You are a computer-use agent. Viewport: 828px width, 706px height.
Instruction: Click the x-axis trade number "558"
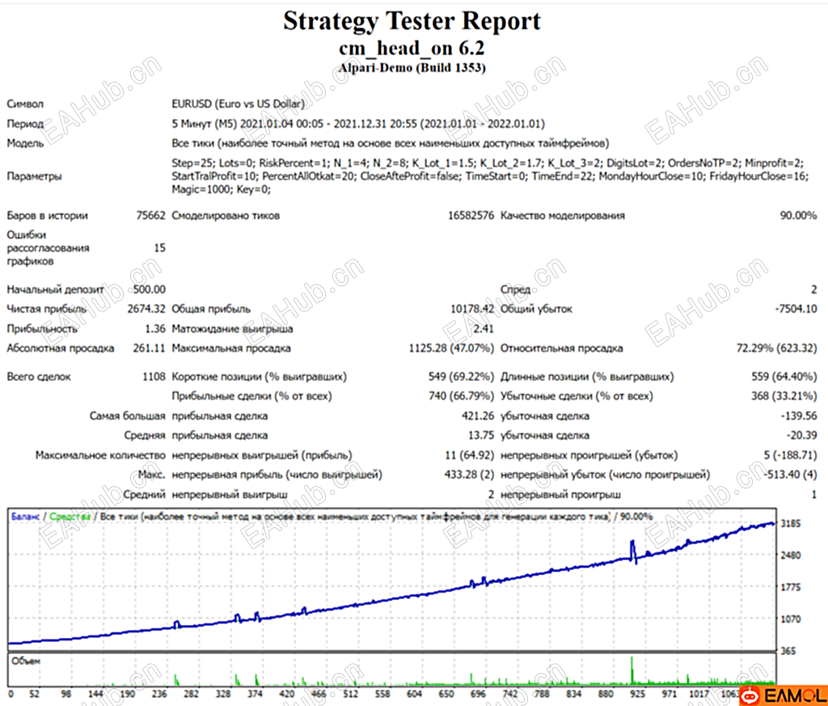(382, 693)
